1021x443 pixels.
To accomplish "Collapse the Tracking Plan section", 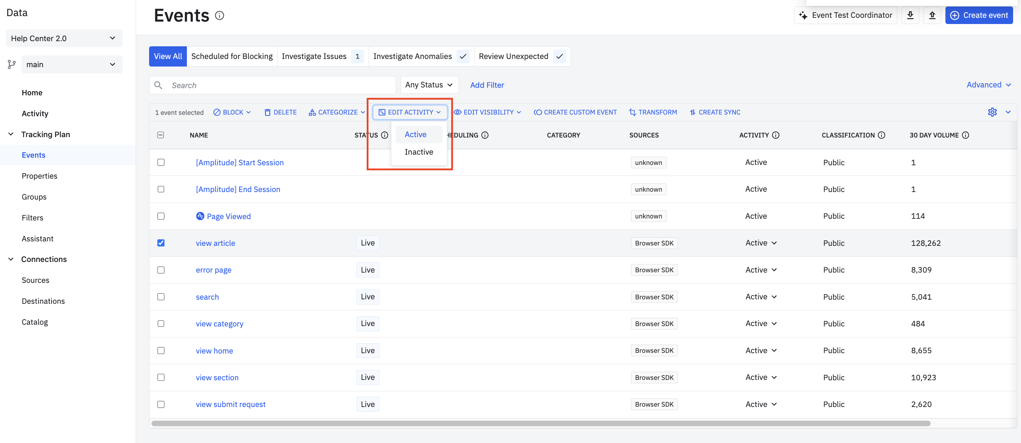I will coord(11,134).
